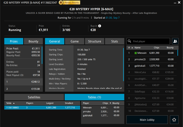Click the 2nd place €155.08 payout row
This screenshot has width=183, height=127.
pyautogui.click(x=24, y=89)
